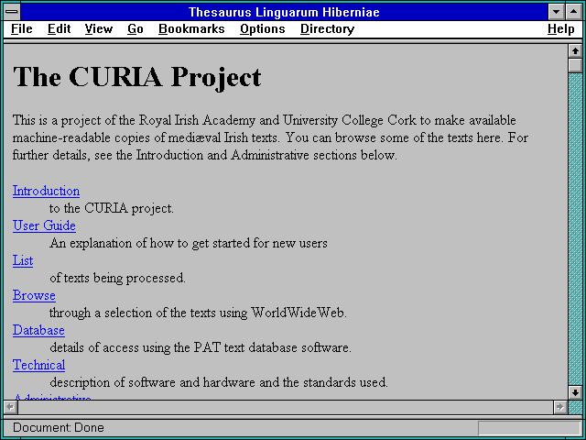The height and width of the screenshot is (440, 586).
Task: Click the text 'of texts being processed.'
Action: point(117,278)
